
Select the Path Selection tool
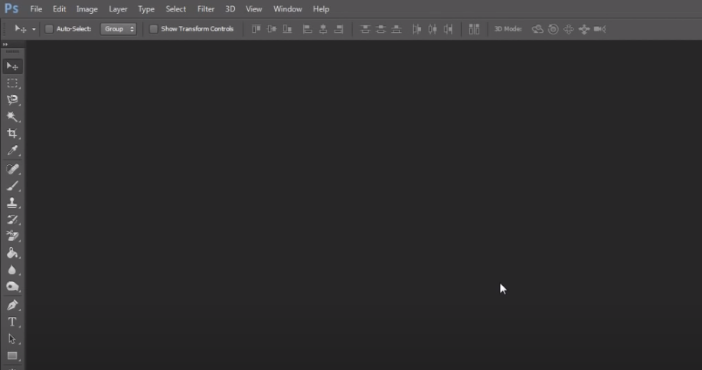(x=12, y=339)
